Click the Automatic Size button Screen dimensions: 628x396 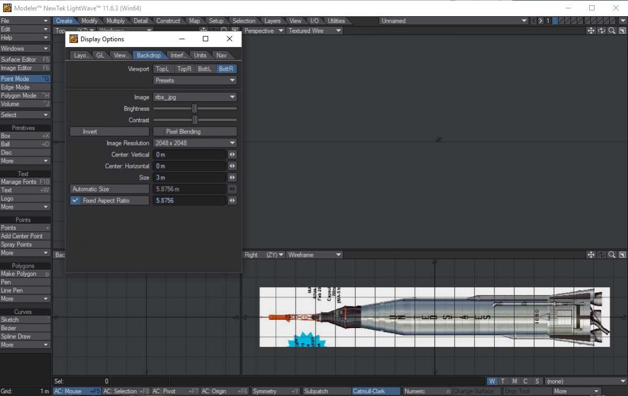point(109,189)
